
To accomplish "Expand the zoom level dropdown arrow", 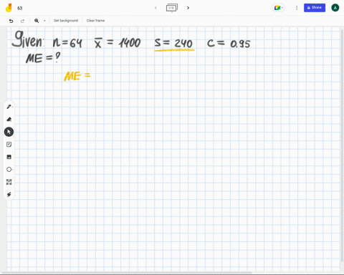I will [44, 21].
